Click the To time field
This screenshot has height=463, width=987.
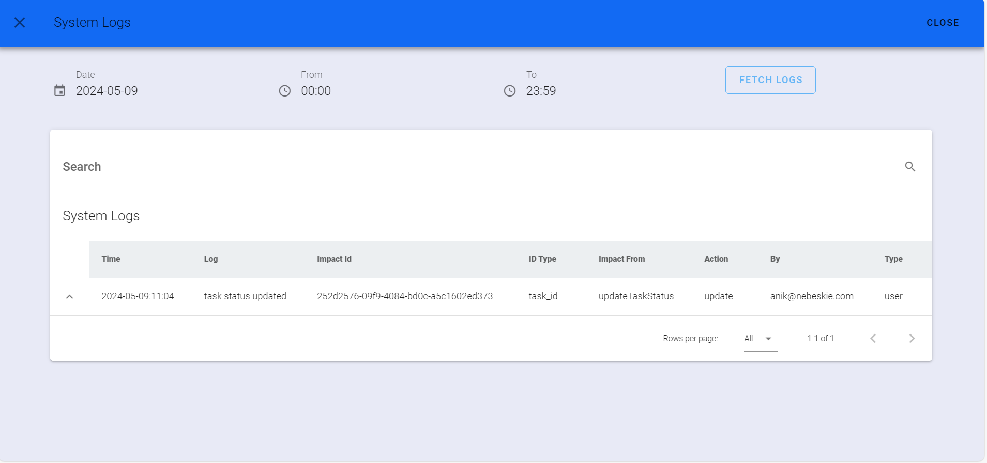(x=616, y=91)
